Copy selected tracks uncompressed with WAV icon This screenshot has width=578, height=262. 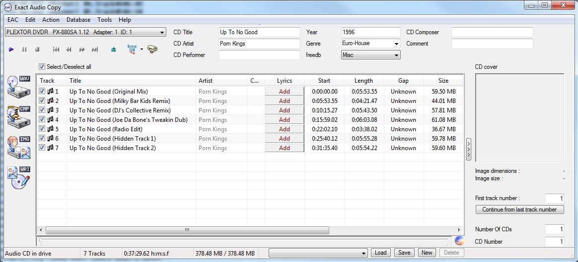pyautogui.click(x=19, y=86)
